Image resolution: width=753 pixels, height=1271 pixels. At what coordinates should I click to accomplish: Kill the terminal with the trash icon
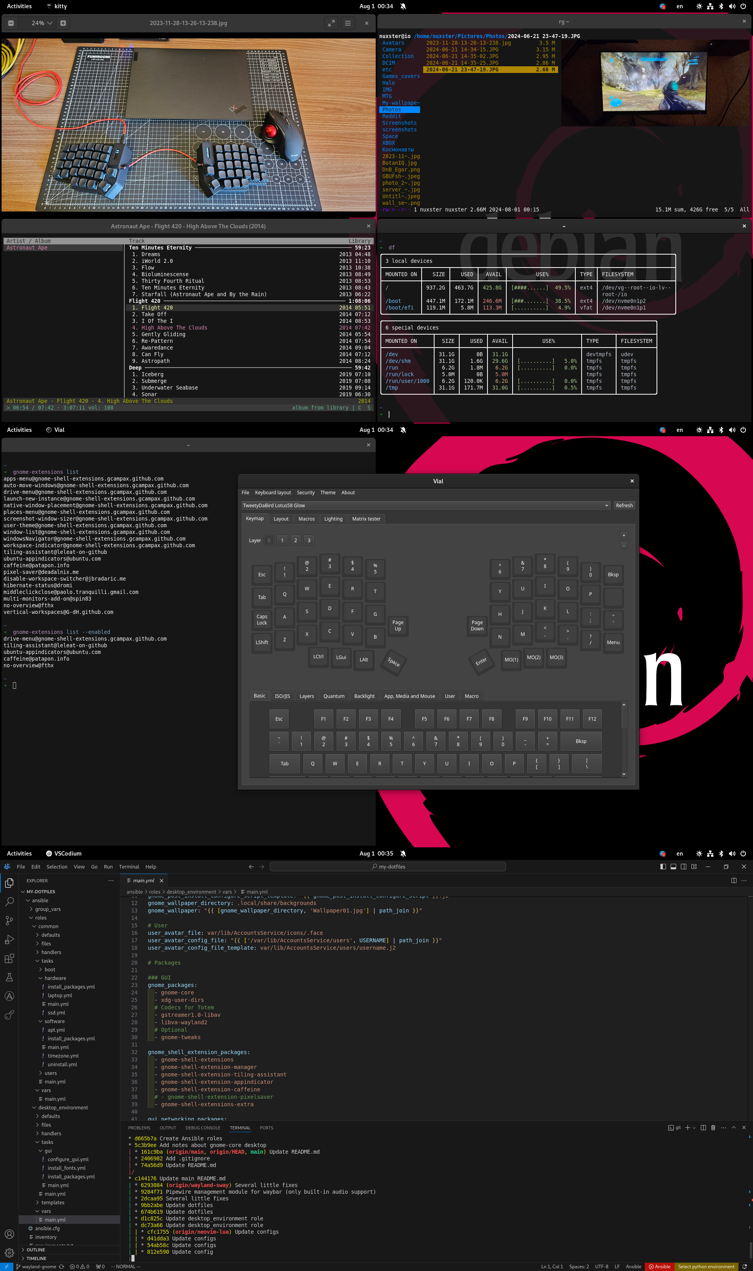pyautogui.click(x=713, y=1127)
